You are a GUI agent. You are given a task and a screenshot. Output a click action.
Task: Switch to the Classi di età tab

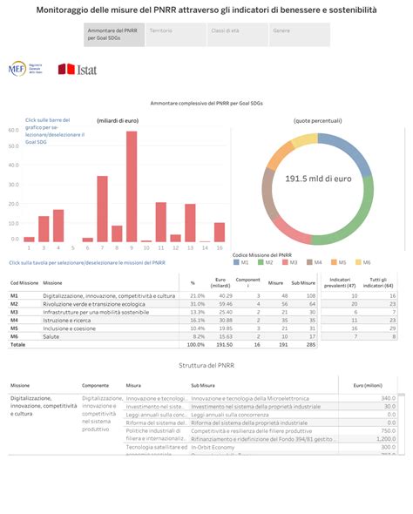coord(238,35)
